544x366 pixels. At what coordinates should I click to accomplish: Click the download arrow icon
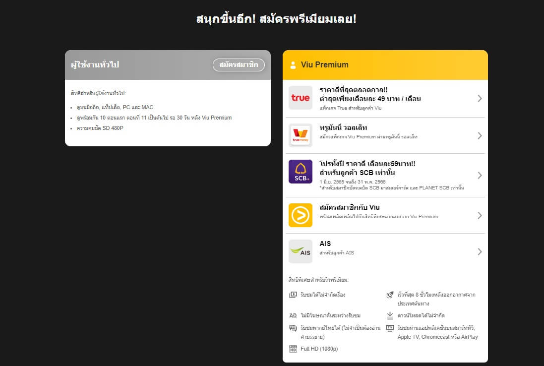pos(390,314)
